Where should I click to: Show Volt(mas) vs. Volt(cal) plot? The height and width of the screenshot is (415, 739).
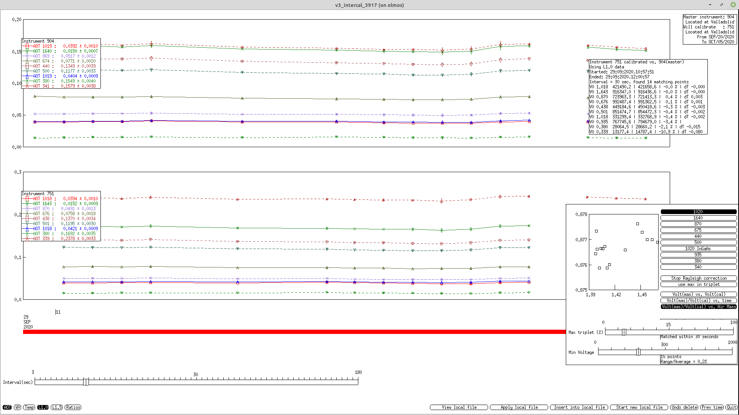[699, 294]
